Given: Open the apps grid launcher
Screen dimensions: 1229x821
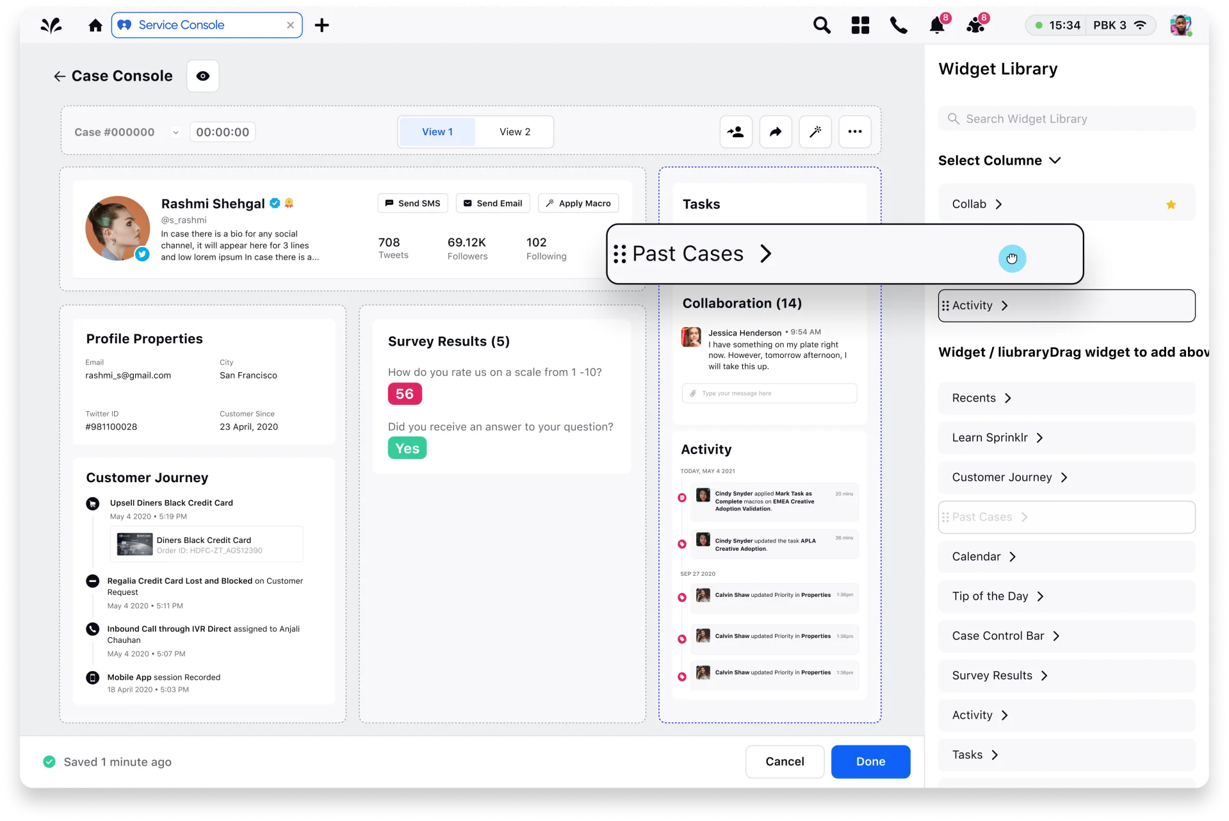Looking at the screenshot, I should (x=860, y=26).
